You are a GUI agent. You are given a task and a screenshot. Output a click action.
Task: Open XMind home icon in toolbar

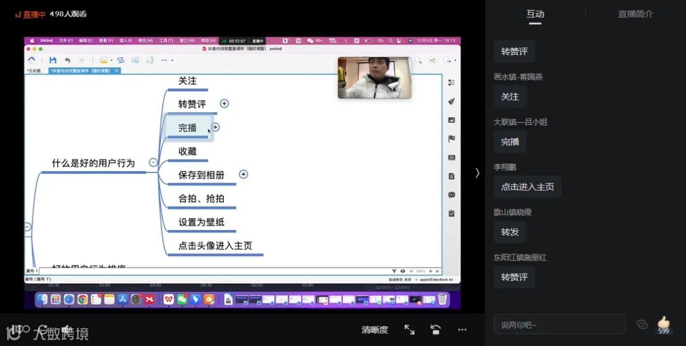coord(32,60)
